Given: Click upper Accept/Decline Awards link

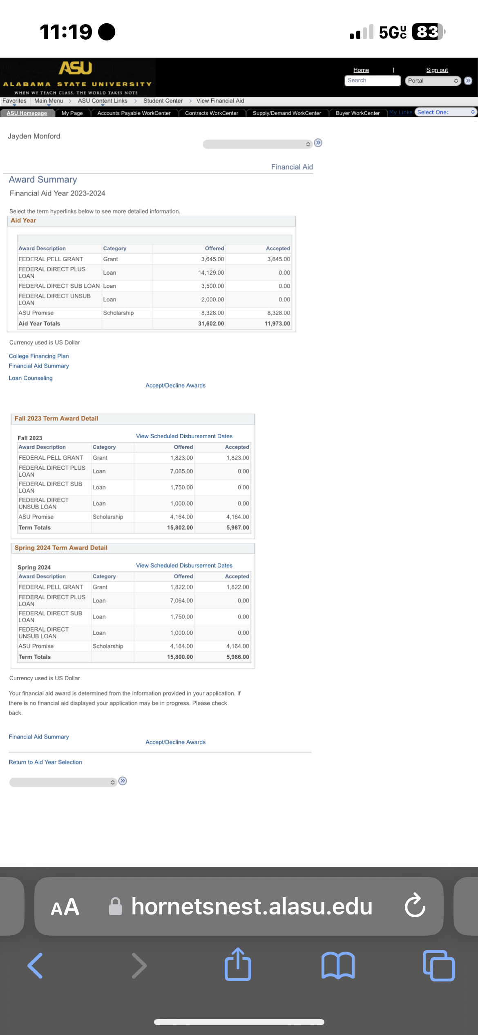Looking at the screenshot, I should click(176, 385).
